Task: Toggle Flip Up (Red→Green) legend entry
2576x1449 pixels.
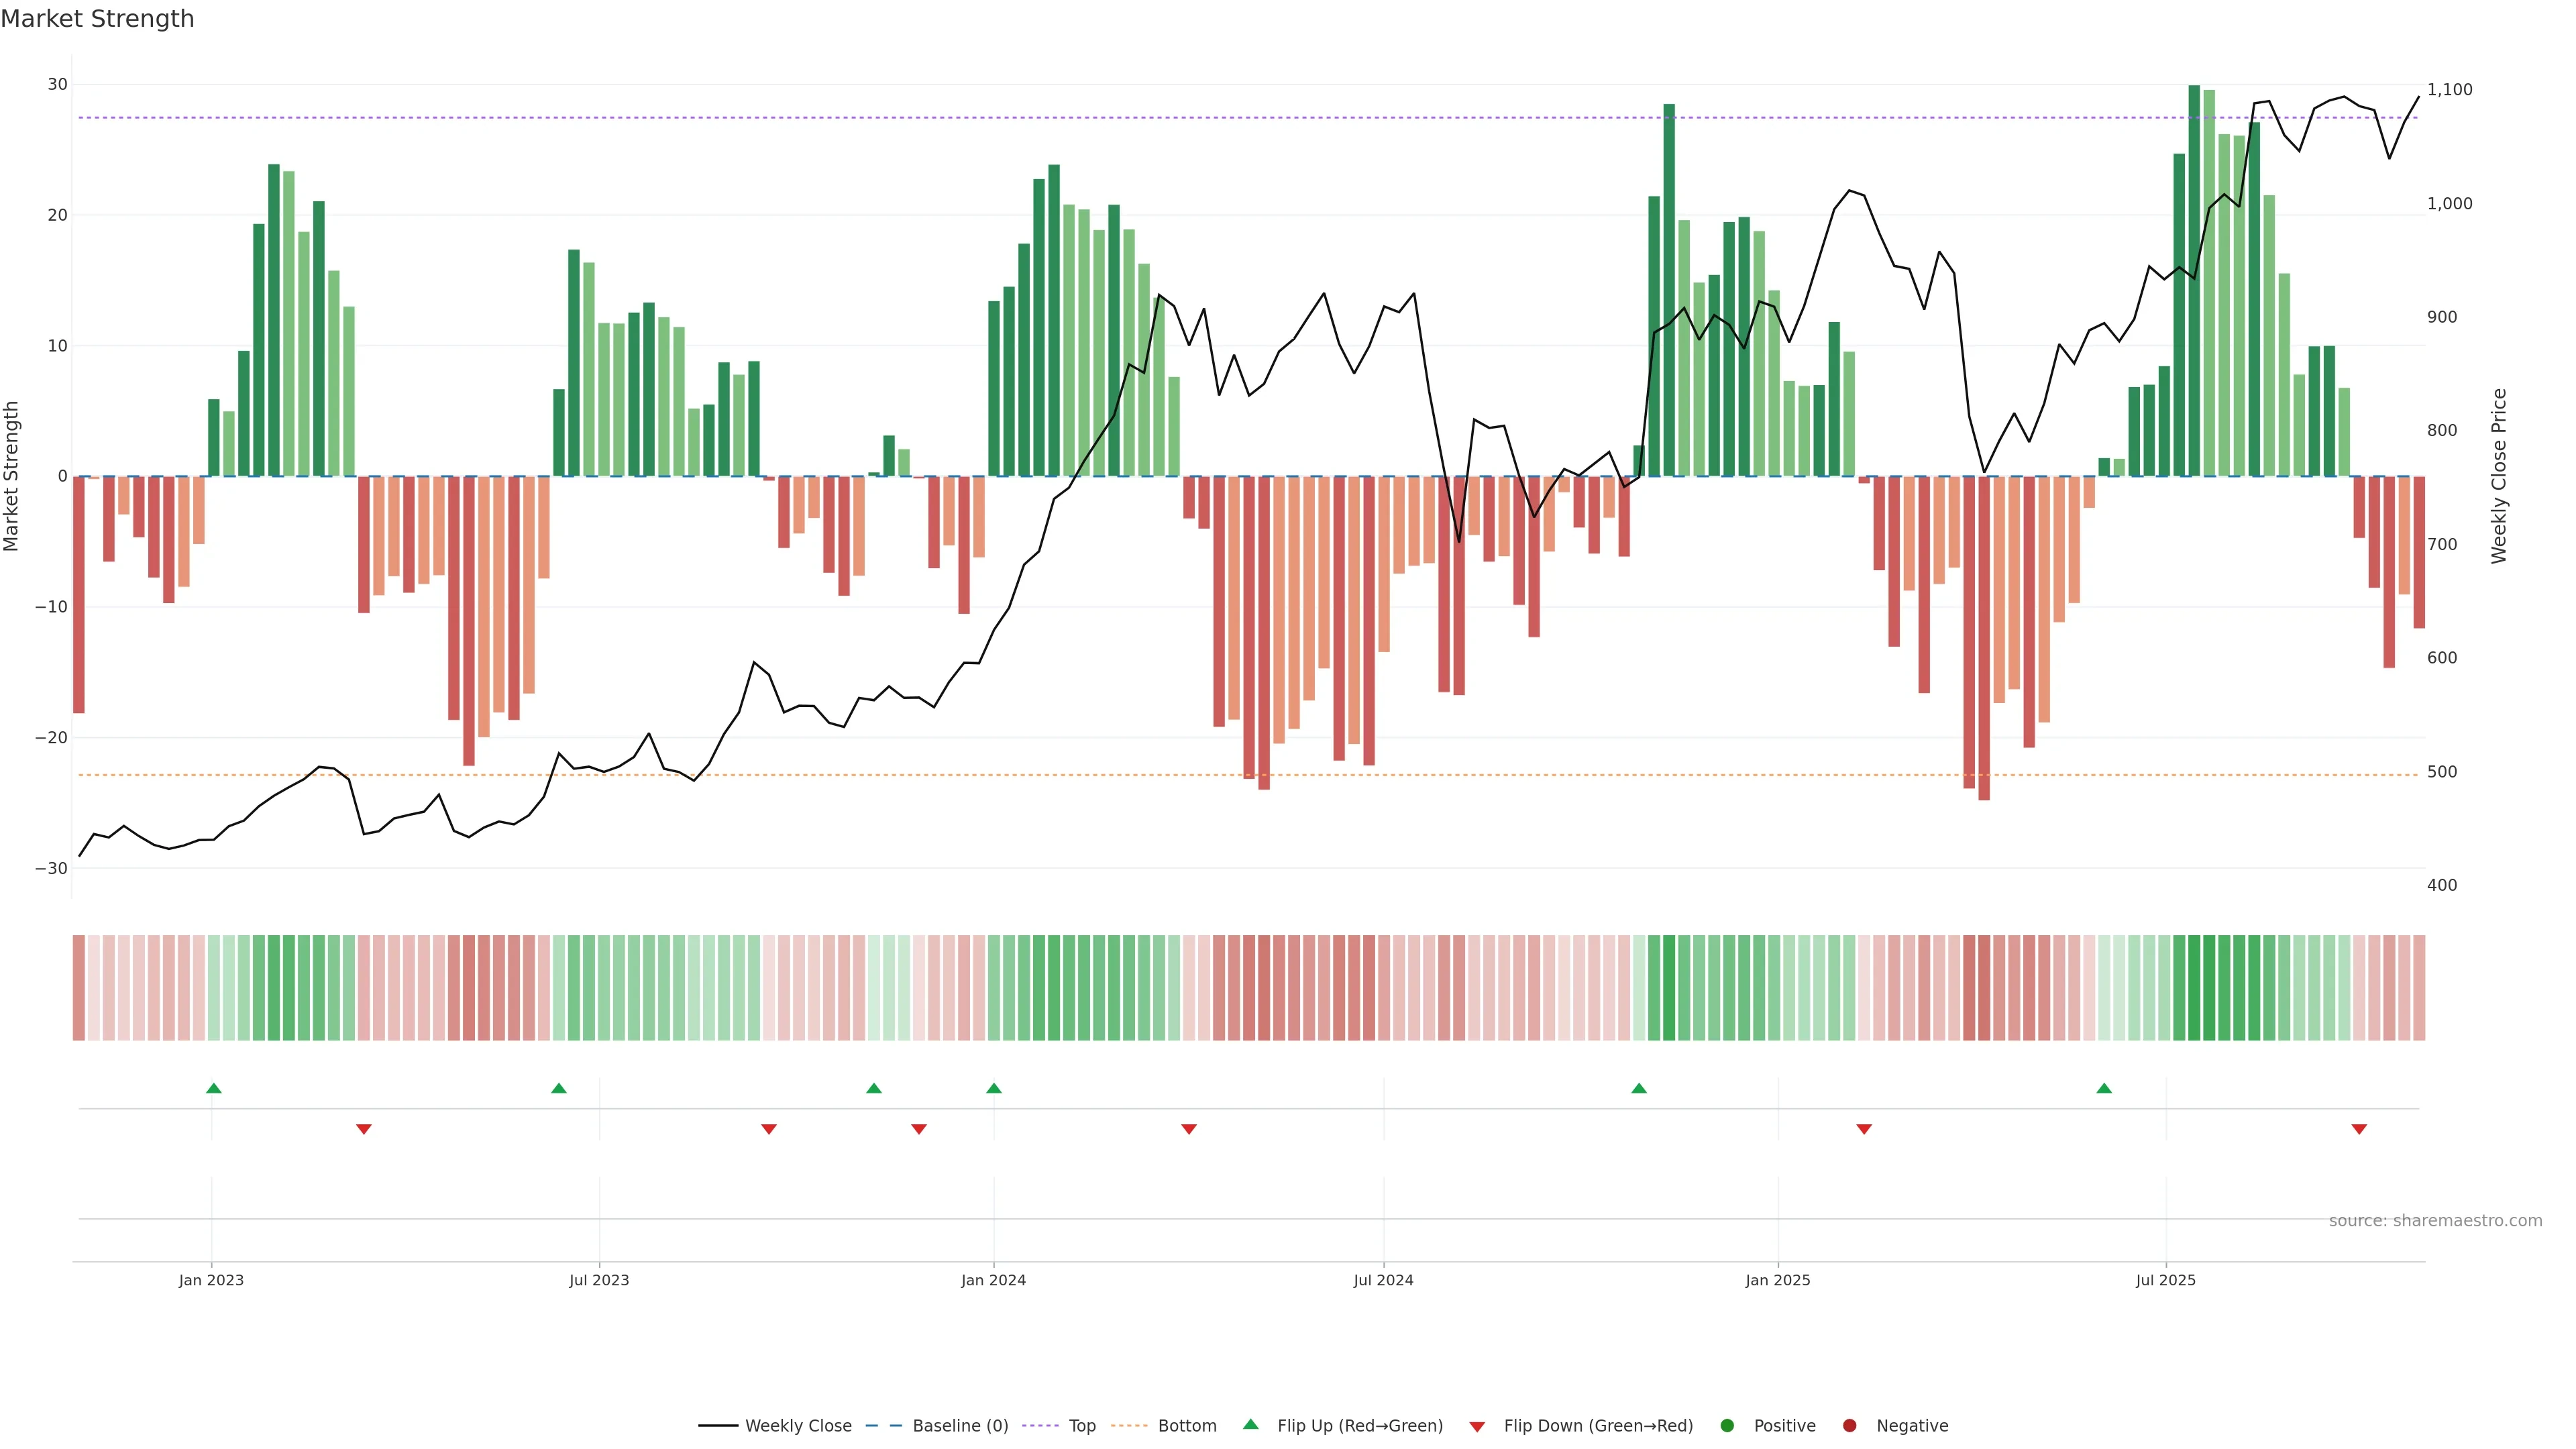Action: (1359, 1426)
